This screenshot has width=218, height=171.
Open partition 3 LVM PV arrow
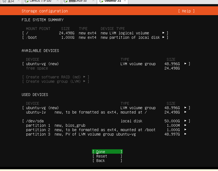click(185, 134)
